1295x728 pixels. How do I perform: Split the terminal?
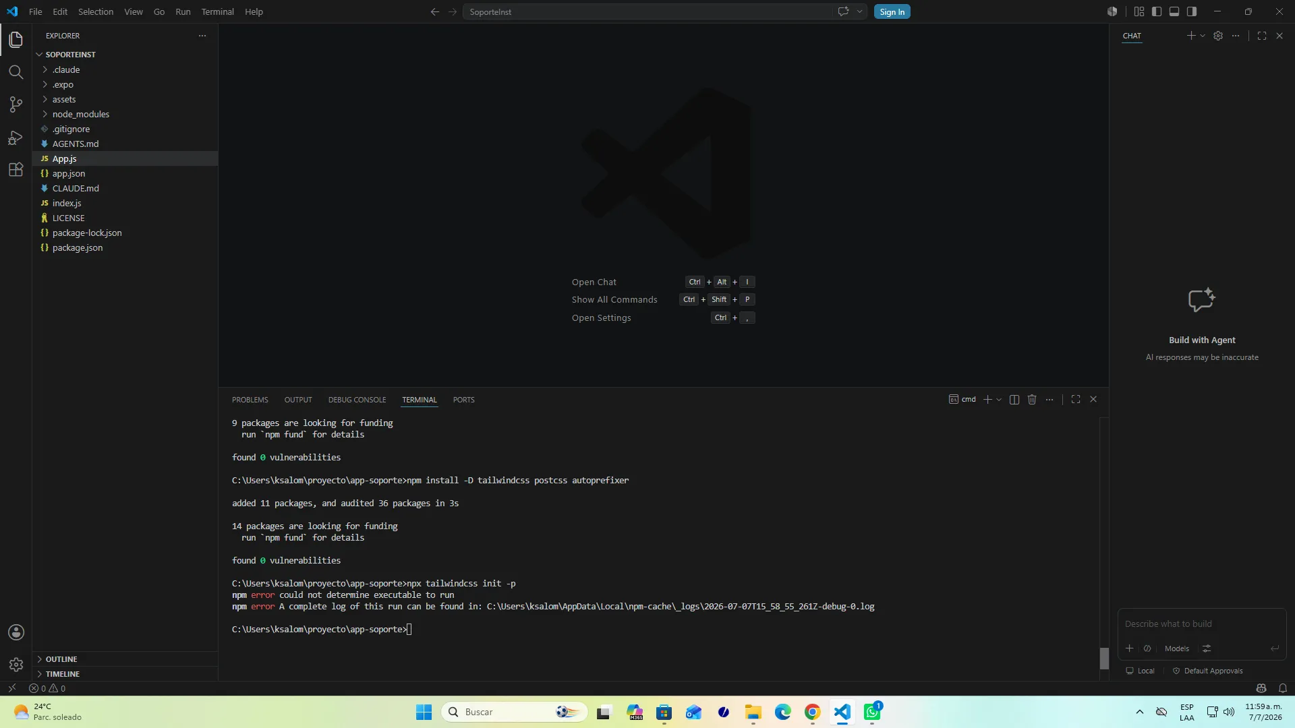pyautogui.click(x=1014, y=400)
